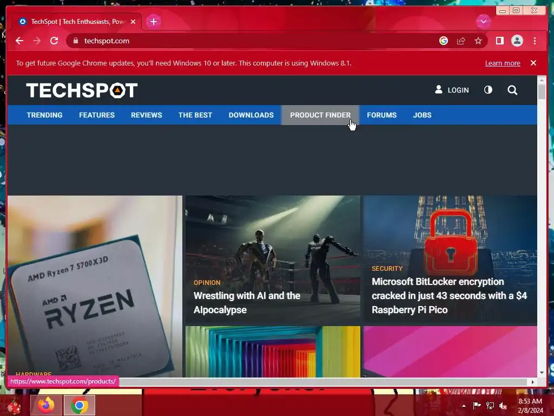Open the AMD Ryzen 7 5700X3D article image
554x416 pixels.
click(x=95, y=286)
